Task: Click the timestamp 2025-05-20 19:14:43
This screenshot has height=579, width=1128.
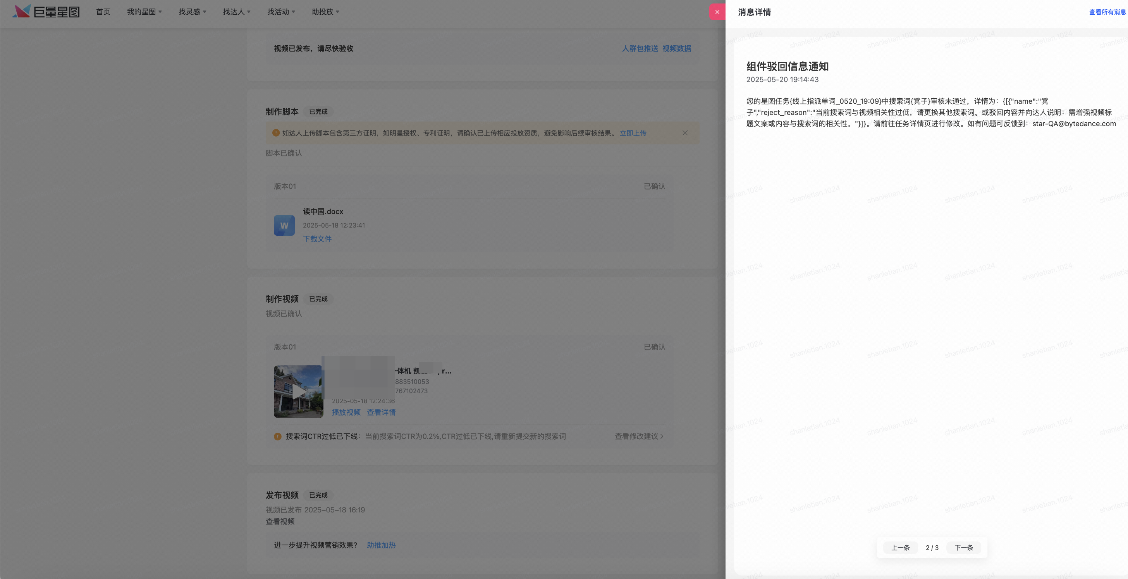Action: coord(782,80)
